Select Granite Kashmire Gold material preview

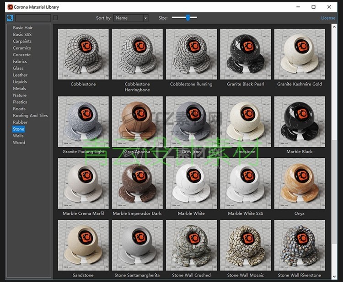tap(300, 54)
